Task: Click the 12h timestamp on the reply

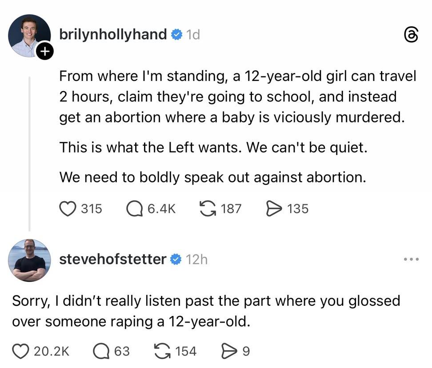Action: pyautogui.click(x=196, y=259)
